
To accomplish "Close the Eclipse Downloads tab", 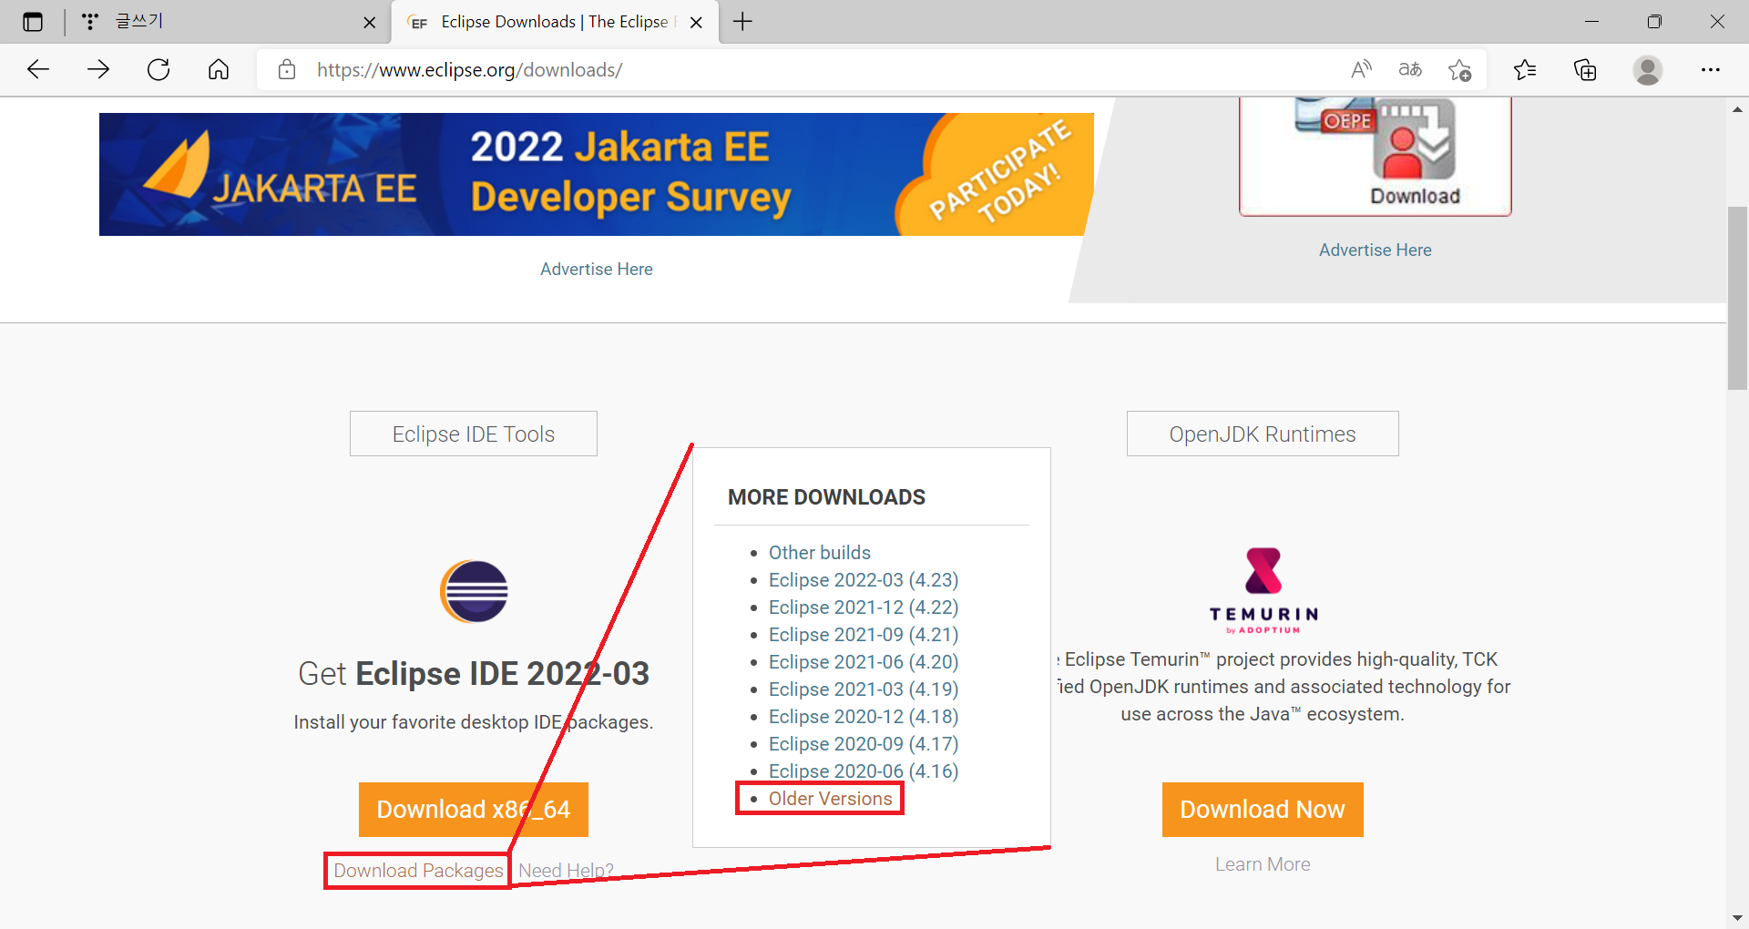I will point(696,23).
